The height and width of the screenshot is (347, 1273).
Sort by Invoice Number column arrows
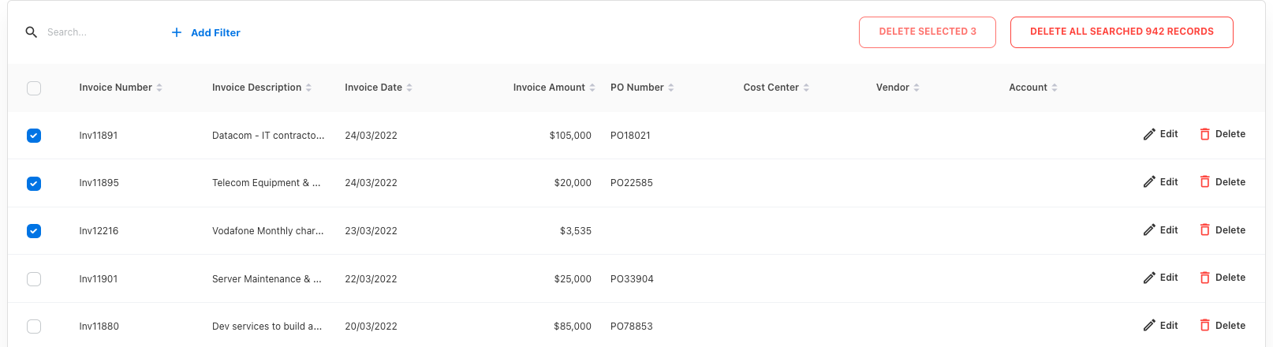pos(159,88)
